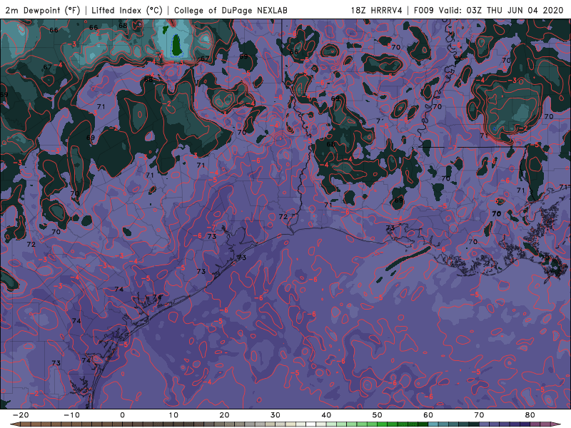571x428 pixels.
Task: Click the long thin dark streak offshore Louisiana
Action: [x=408, y=258]
